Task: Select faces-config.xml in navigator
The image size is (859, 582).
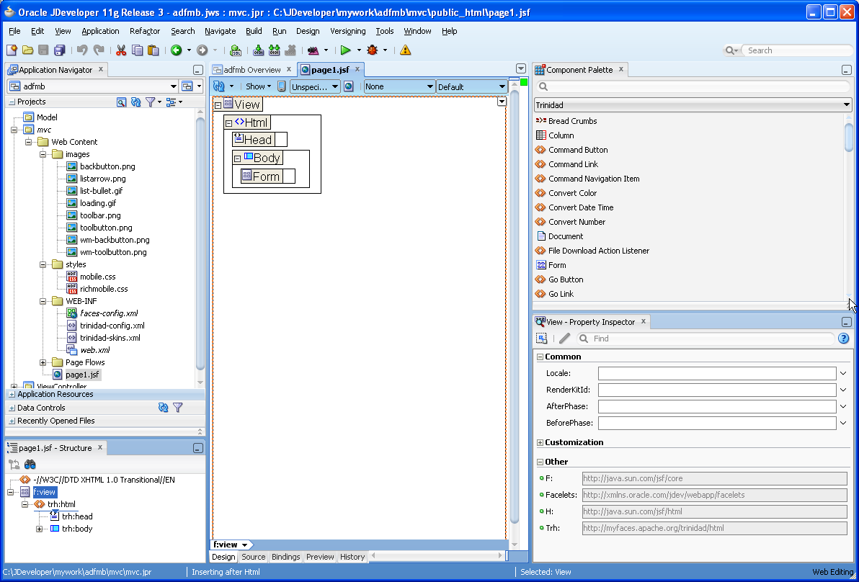Action: (x=109, y=314)
